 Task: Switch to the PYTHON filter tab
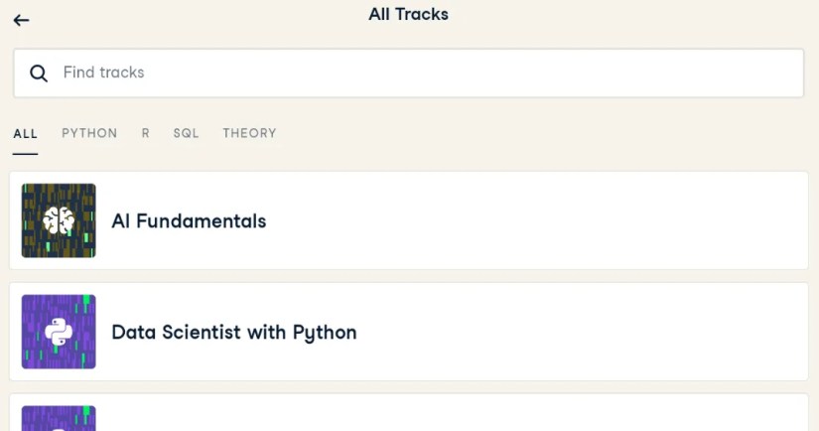tap(89, 133)
